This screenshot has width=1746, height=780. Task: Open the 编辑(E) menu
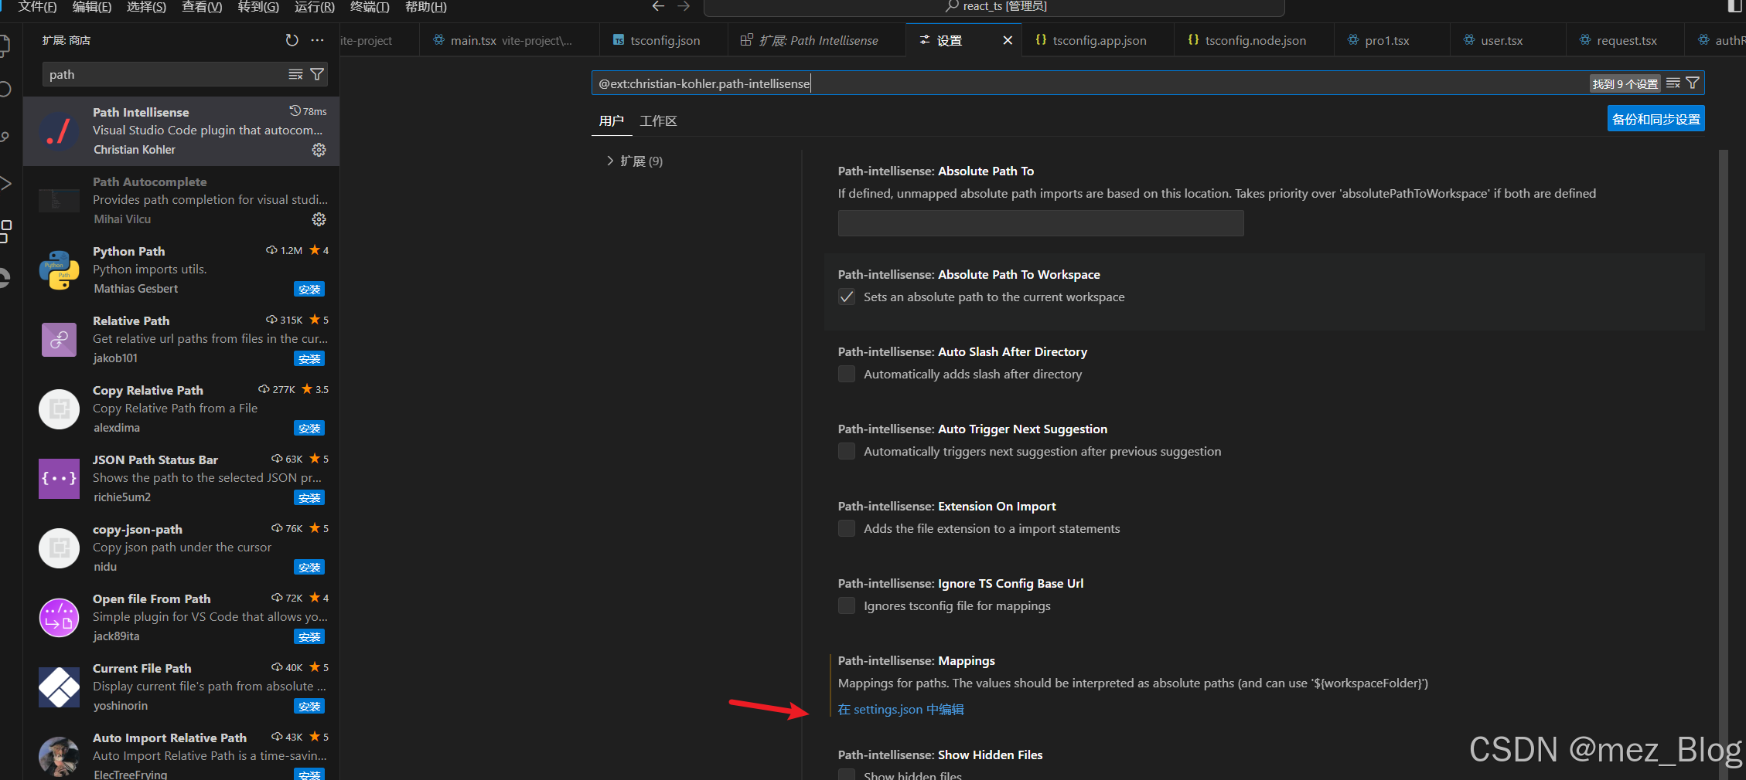[92, 7]
